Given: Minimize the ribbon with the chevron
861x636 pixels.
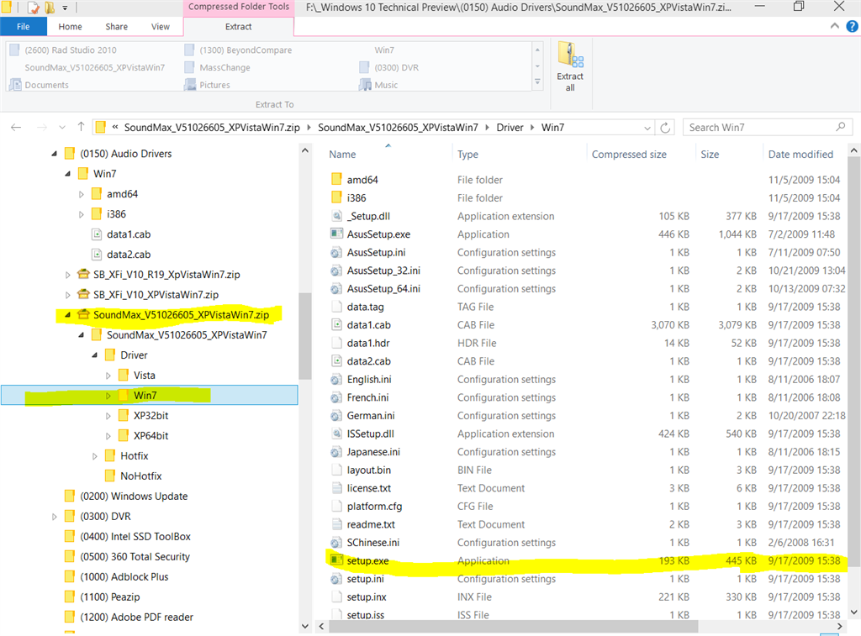Looking at the screenshot, I should click(835, 26).
